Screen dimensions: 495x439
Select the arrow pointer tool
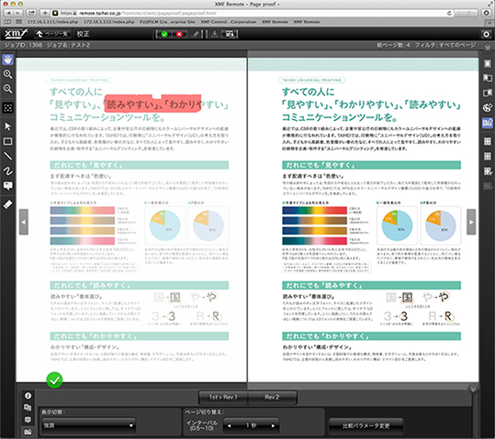coord(8,126)
